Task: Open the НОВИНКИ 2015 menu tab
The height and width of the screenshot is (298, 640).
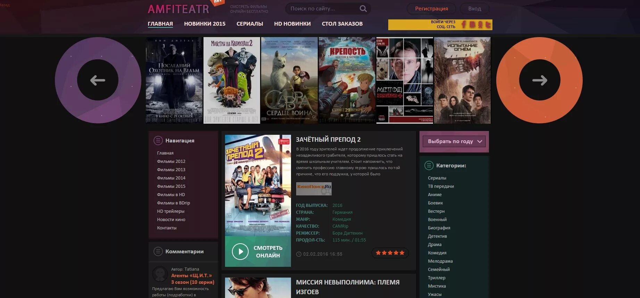Action: [205, 24]
